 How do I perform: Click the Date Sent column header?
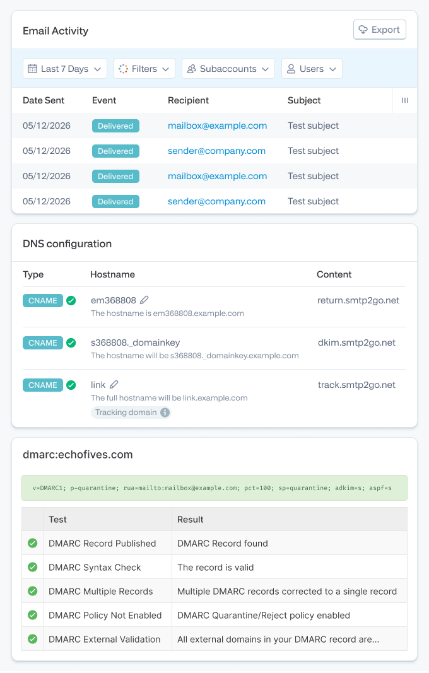coord(44,100)
